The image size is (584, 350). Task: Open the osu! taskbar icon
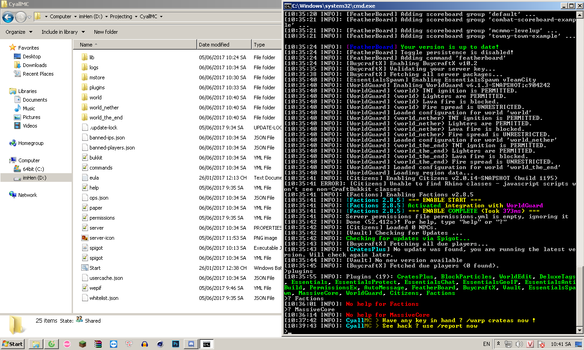(x=67, y=344)
